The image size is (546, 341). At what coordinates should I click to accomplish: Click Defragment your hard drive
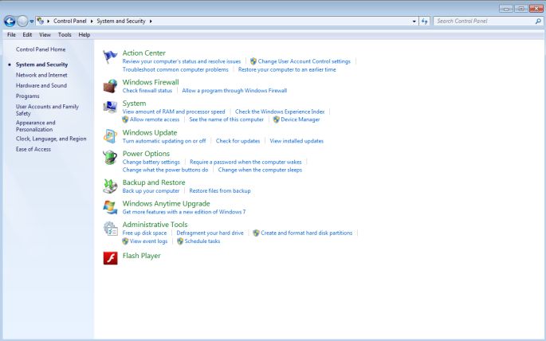(210, 233)
